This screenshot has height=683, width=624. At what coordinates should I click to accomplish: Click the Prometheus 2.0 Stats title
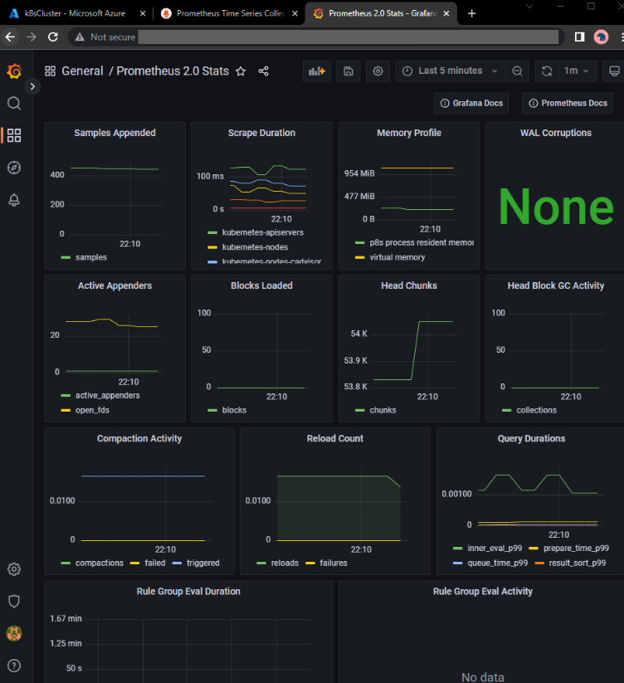[x=173, y=71]
